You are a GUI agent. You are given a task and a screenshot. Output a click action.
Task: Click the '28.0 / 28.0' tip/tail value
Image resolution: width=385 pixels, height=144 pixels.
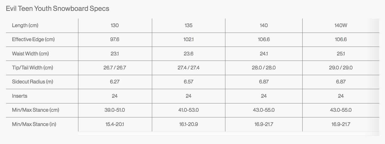[264, 68]
